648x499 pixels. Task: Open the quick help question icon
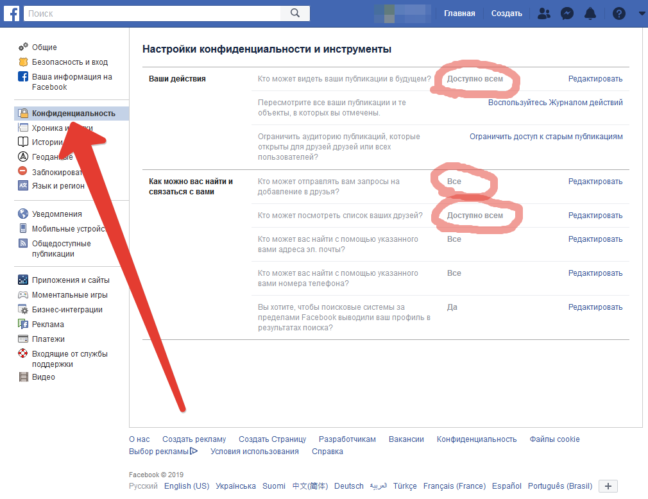pos(618,13)
